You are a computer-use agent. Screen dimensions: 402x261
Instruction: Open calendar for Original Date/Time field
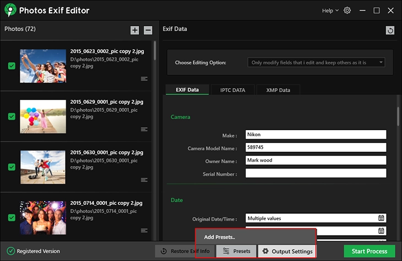coord(381,218)
